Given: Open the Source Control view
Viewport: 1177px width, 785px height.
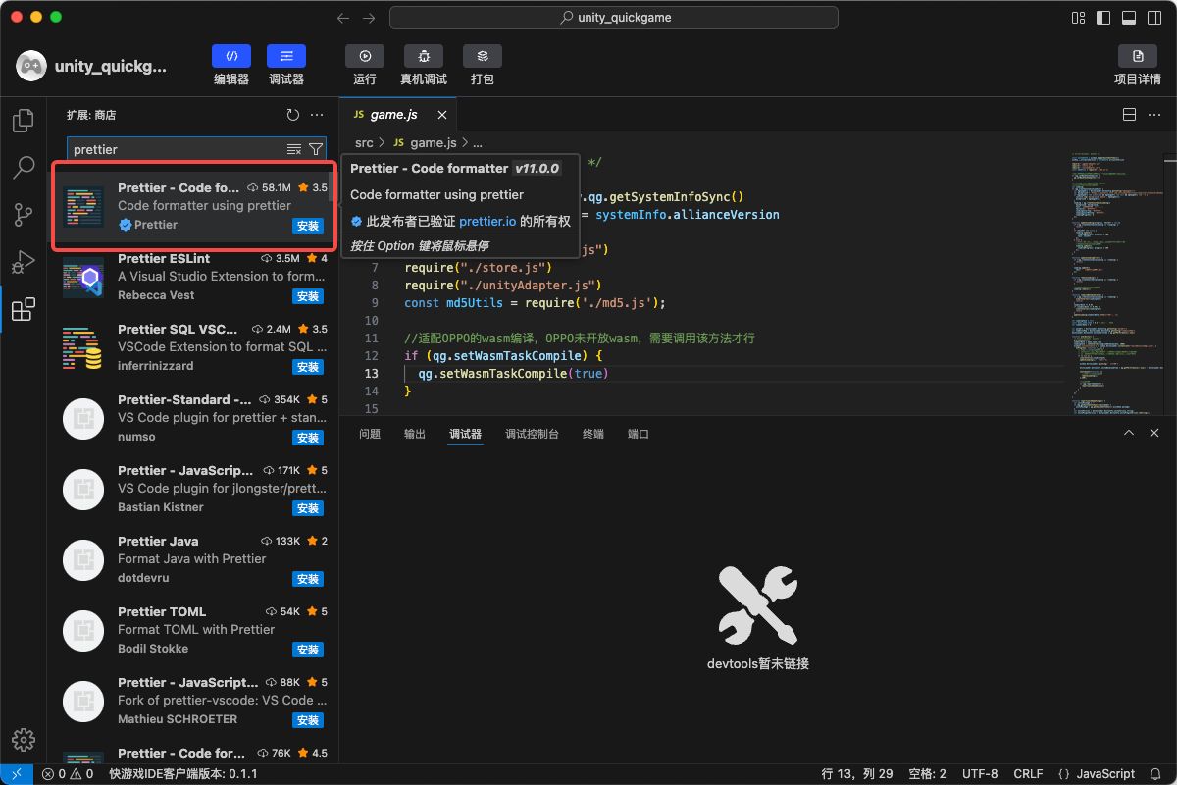Looking at the screenshot, I should click(24, 215).
